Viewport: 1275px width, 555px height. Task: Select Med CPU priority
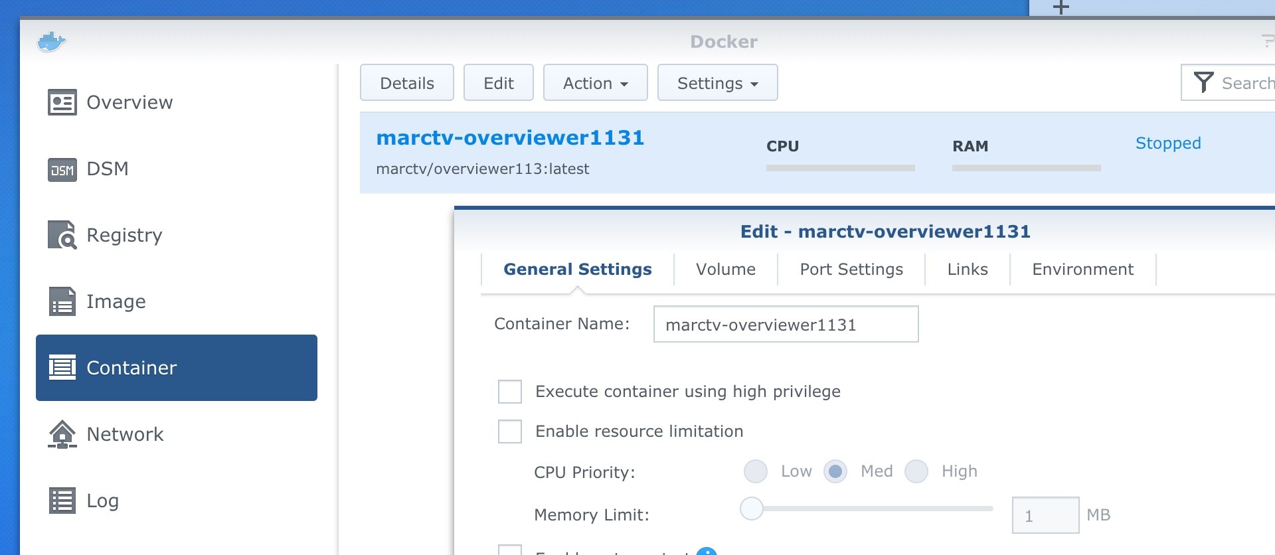(x=835, y=471)
